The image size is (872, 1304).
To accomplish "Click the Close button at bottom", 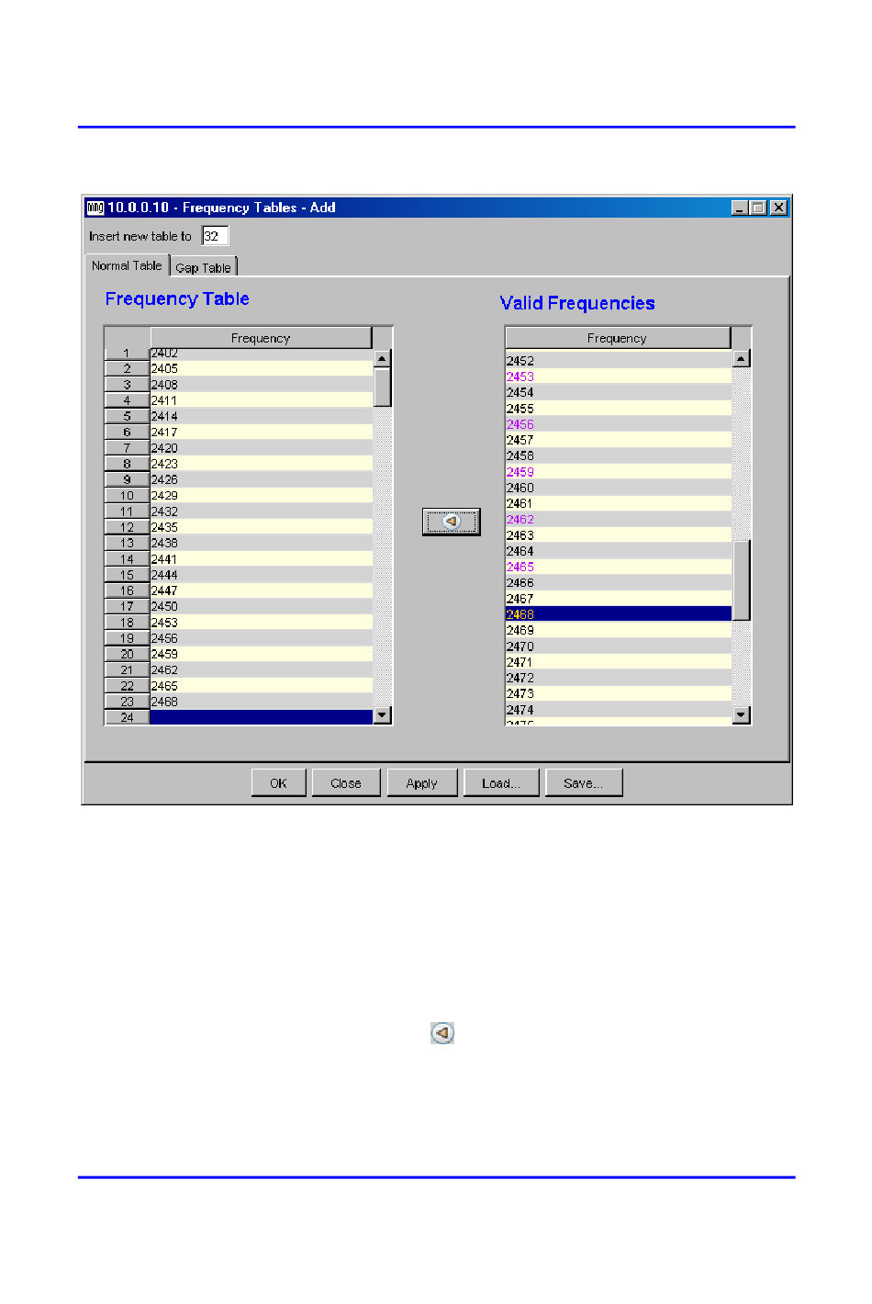I will (x=345, y=783).
